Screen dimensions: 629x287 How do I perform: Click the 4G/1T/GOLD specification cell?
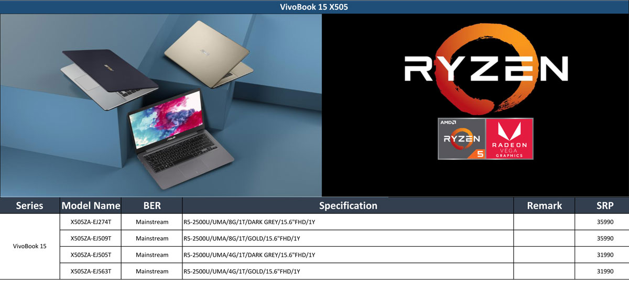348,271
